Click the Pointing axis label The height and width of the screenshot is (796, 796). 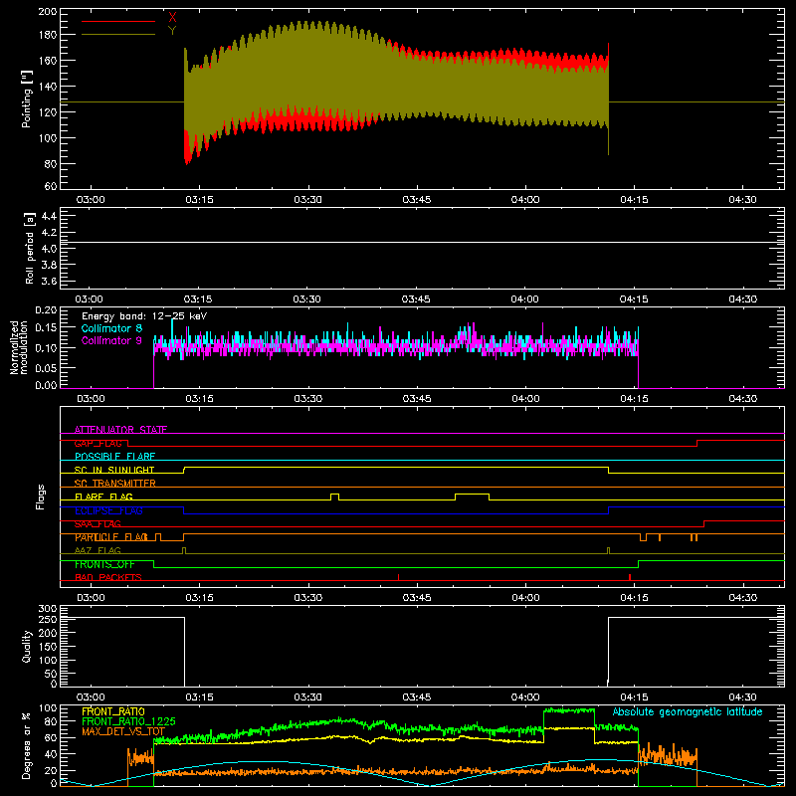[x=27, y=99]
